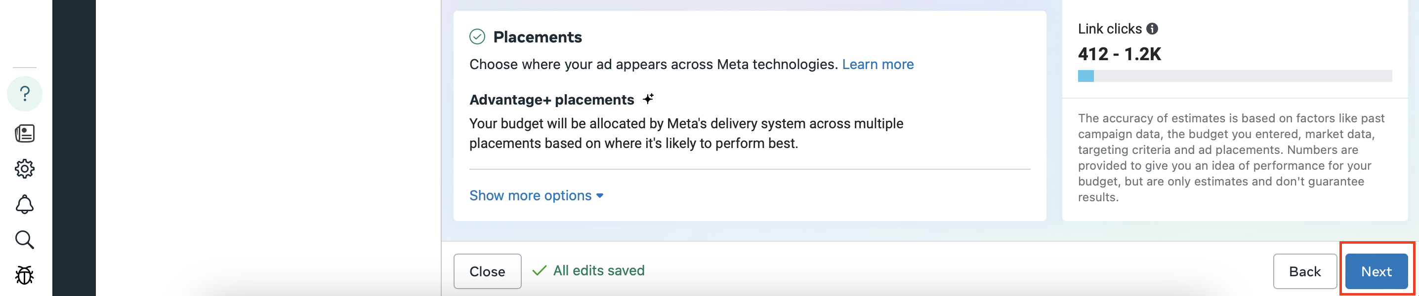Click the Close button

pyautogui.click(x=487, y=271)
